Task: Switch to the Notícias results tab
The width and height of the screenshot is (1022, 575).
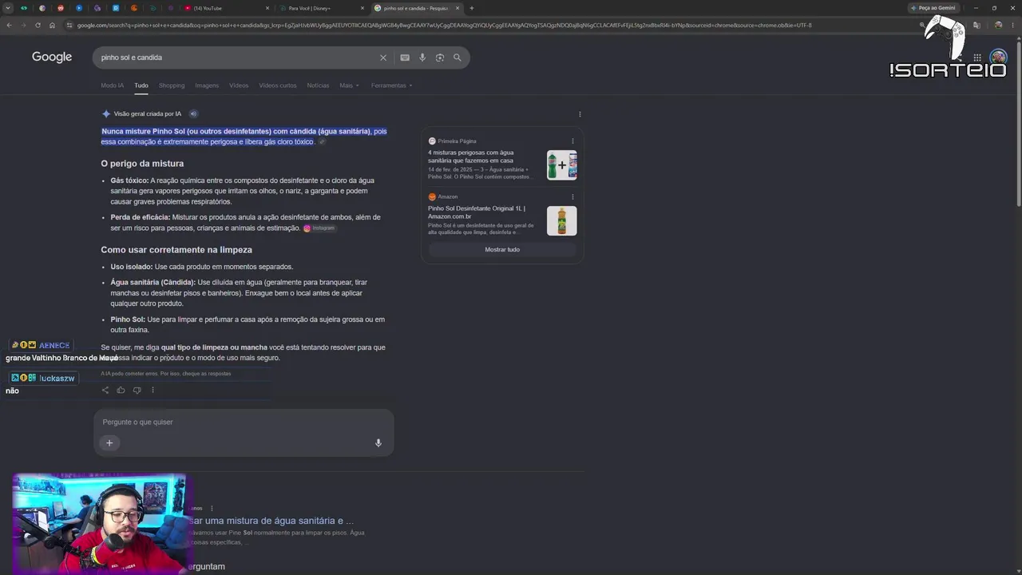Action: (318, 85)
